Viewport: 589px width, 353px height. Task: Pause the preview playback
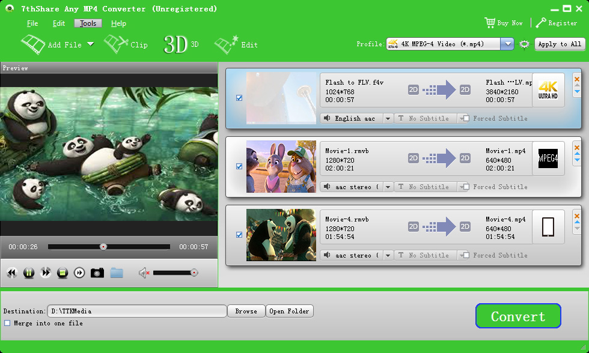click(x=28, y=273)
